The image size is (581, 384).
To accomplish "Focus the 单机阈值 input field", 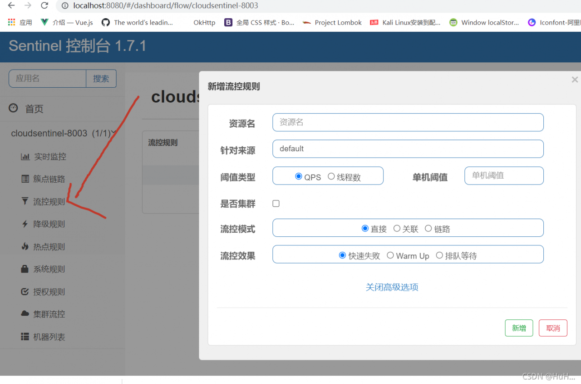I will pyautogui.click(x=504, y=175).
